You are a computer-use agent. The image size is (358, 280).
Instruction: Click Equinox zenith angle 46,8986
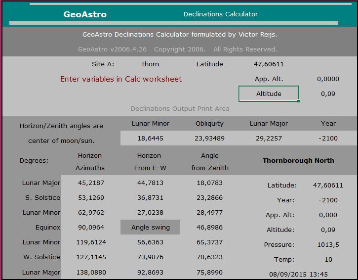pyautogui.click(x=209, y=228)
